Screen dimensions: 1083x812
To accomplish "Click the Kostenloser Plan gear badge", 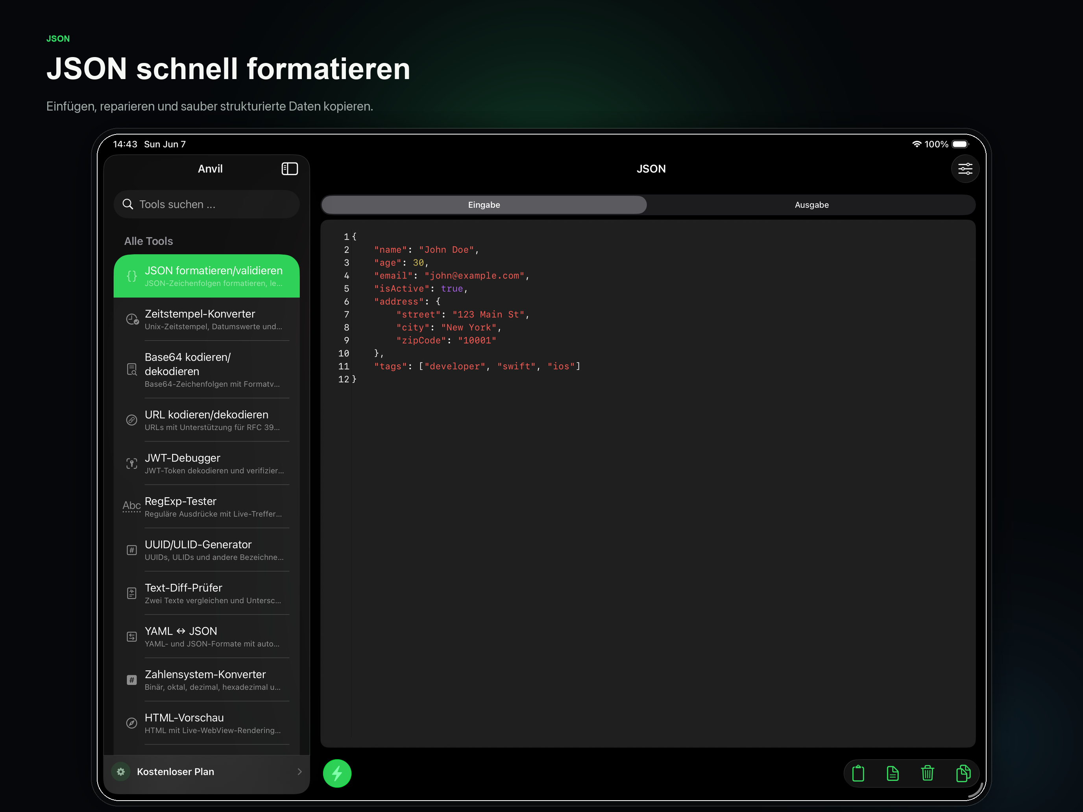I will click(x=121, y=771).
